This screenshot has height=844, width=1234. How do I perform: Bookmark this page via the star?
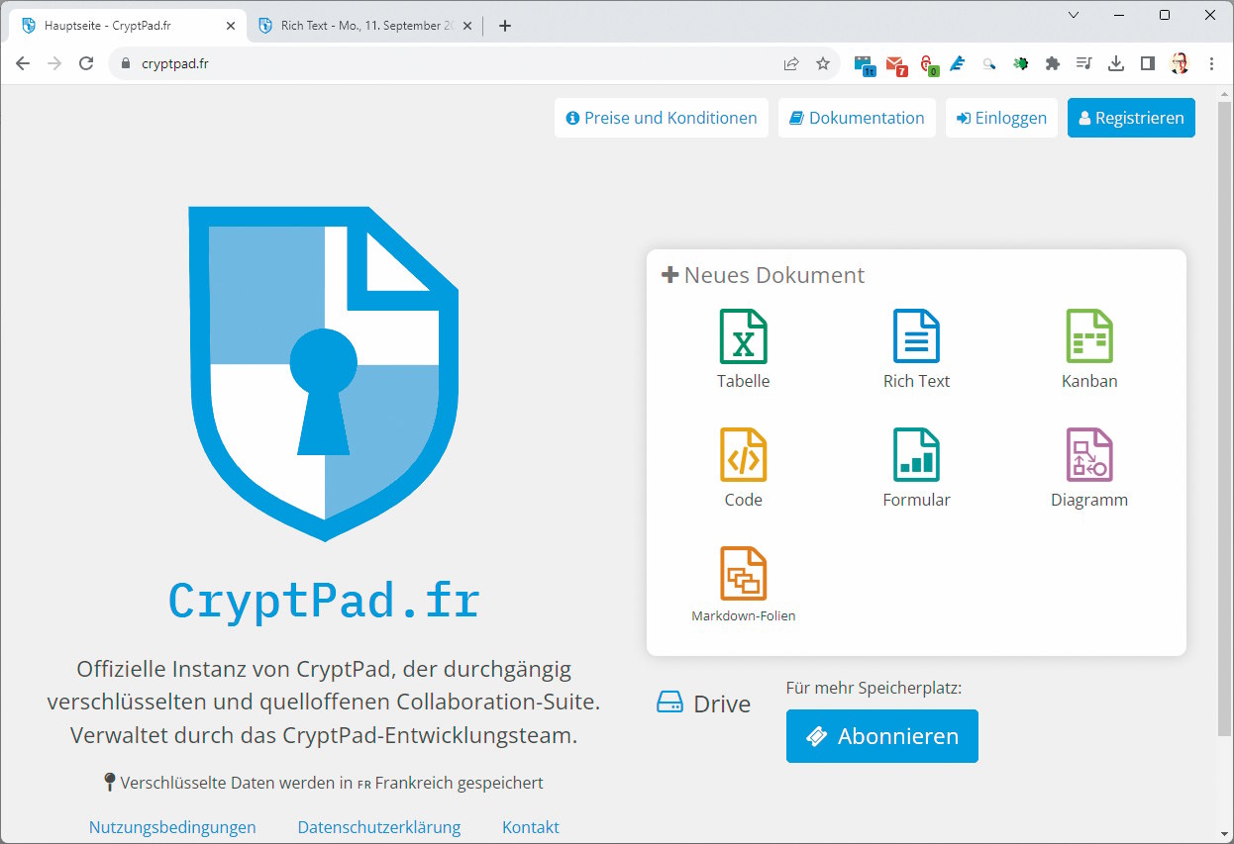823,62
